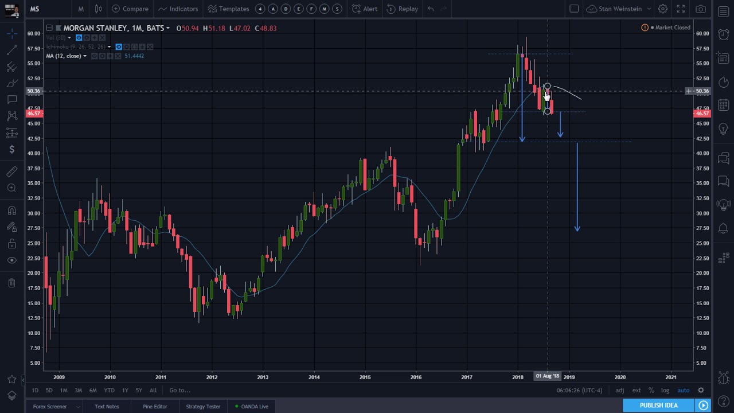The height and width of the screenshot is (413, 734).
Task: Open the M time interval dropdown
Action: 81,9
